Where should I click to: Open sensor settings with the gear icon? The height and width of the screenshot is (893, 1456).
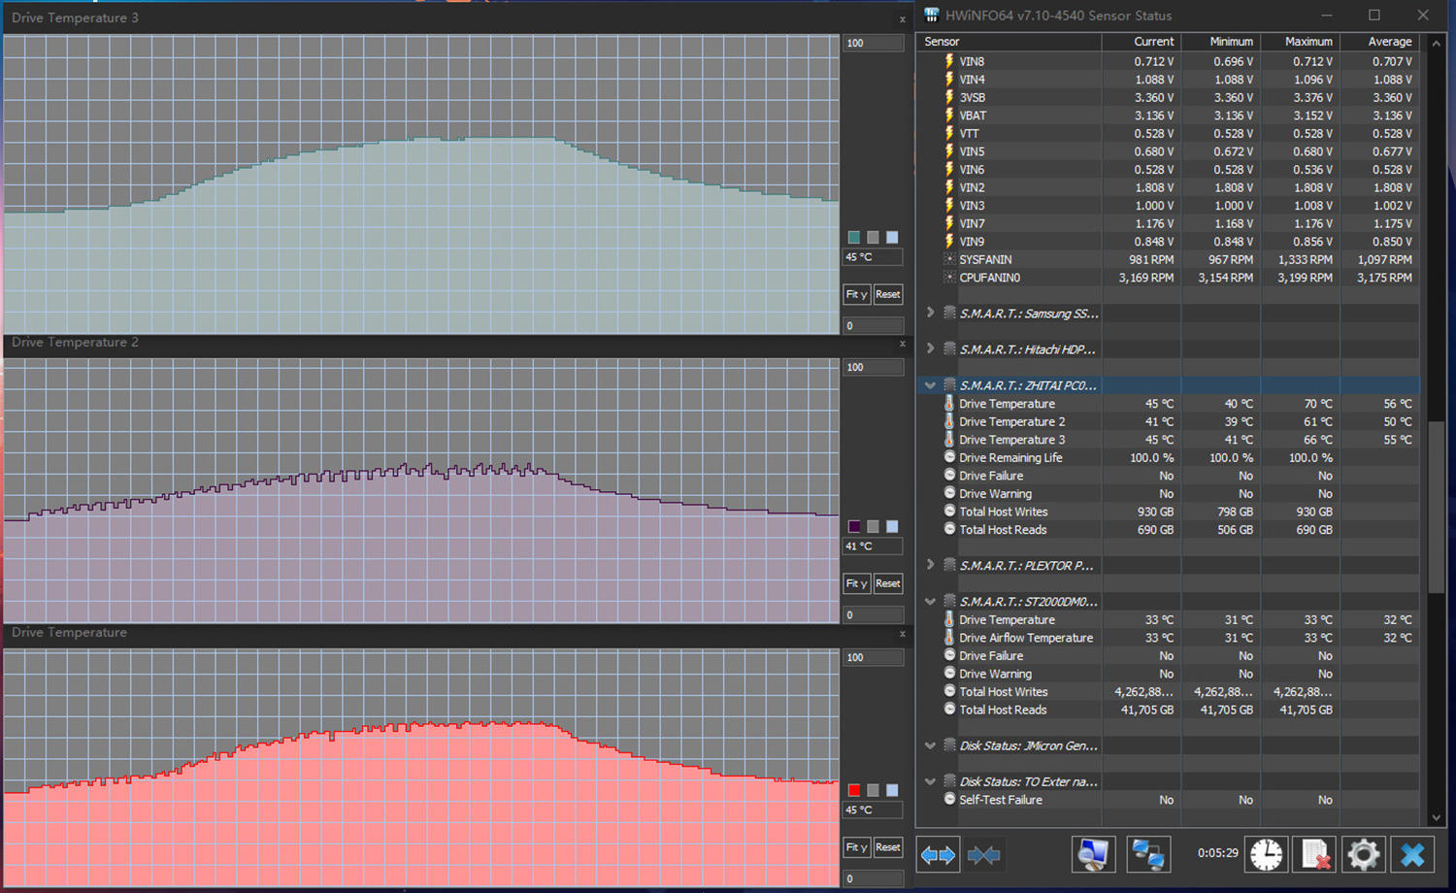pos(1363,855)
